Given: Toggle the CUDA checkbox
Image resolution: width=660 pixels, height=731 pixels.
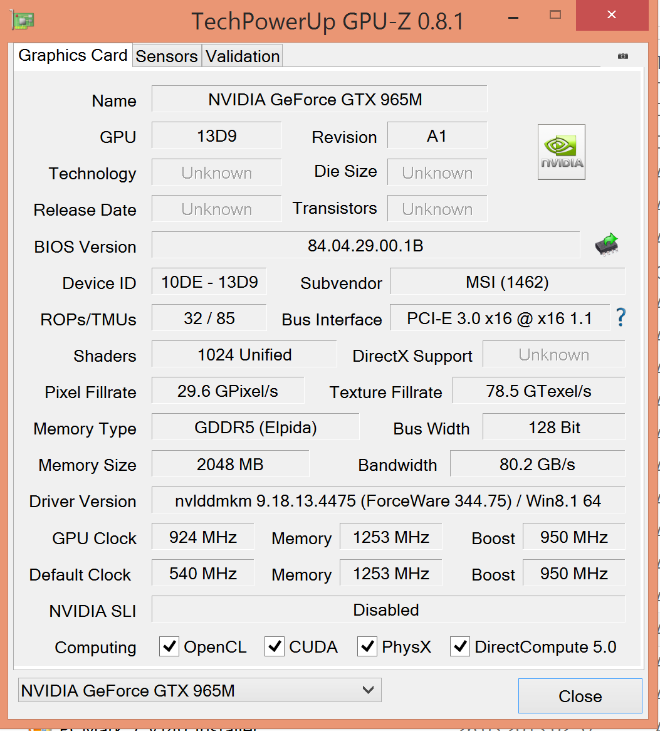Looking at the screenshot, I should [275, 646].
